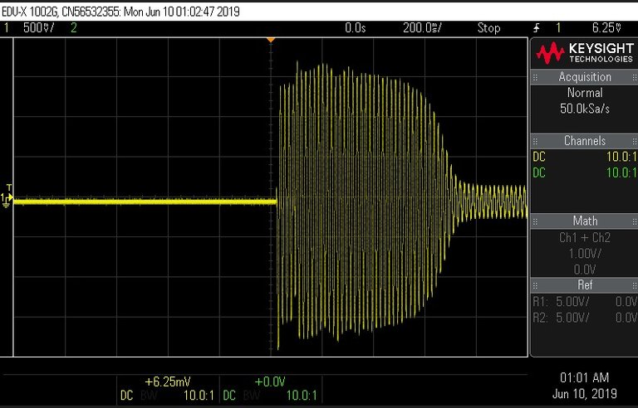Viewport: 638px width, 408px height.
Task: Click the Ch1 + Ch2 math function
Action: pyautogui.click(x=585, y=237)
